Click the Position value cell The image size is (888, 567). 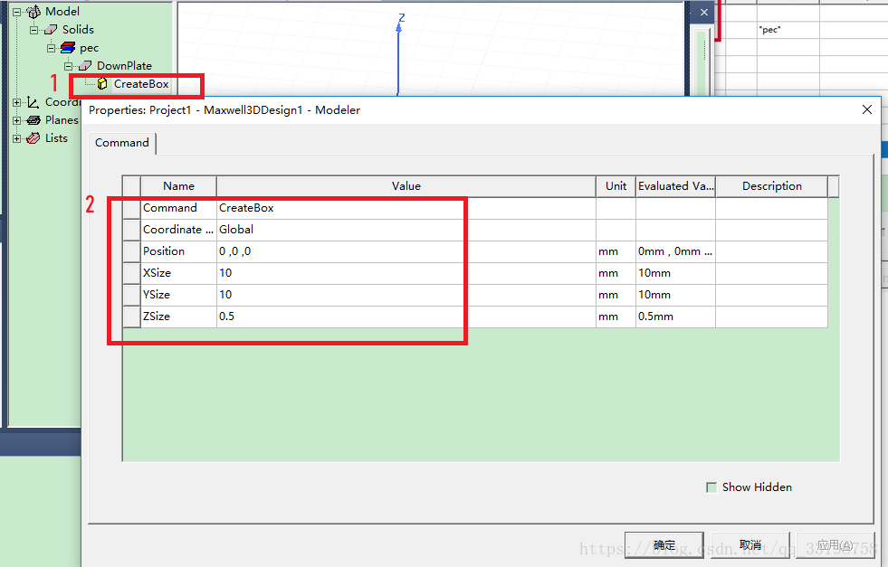click(406, 251)
